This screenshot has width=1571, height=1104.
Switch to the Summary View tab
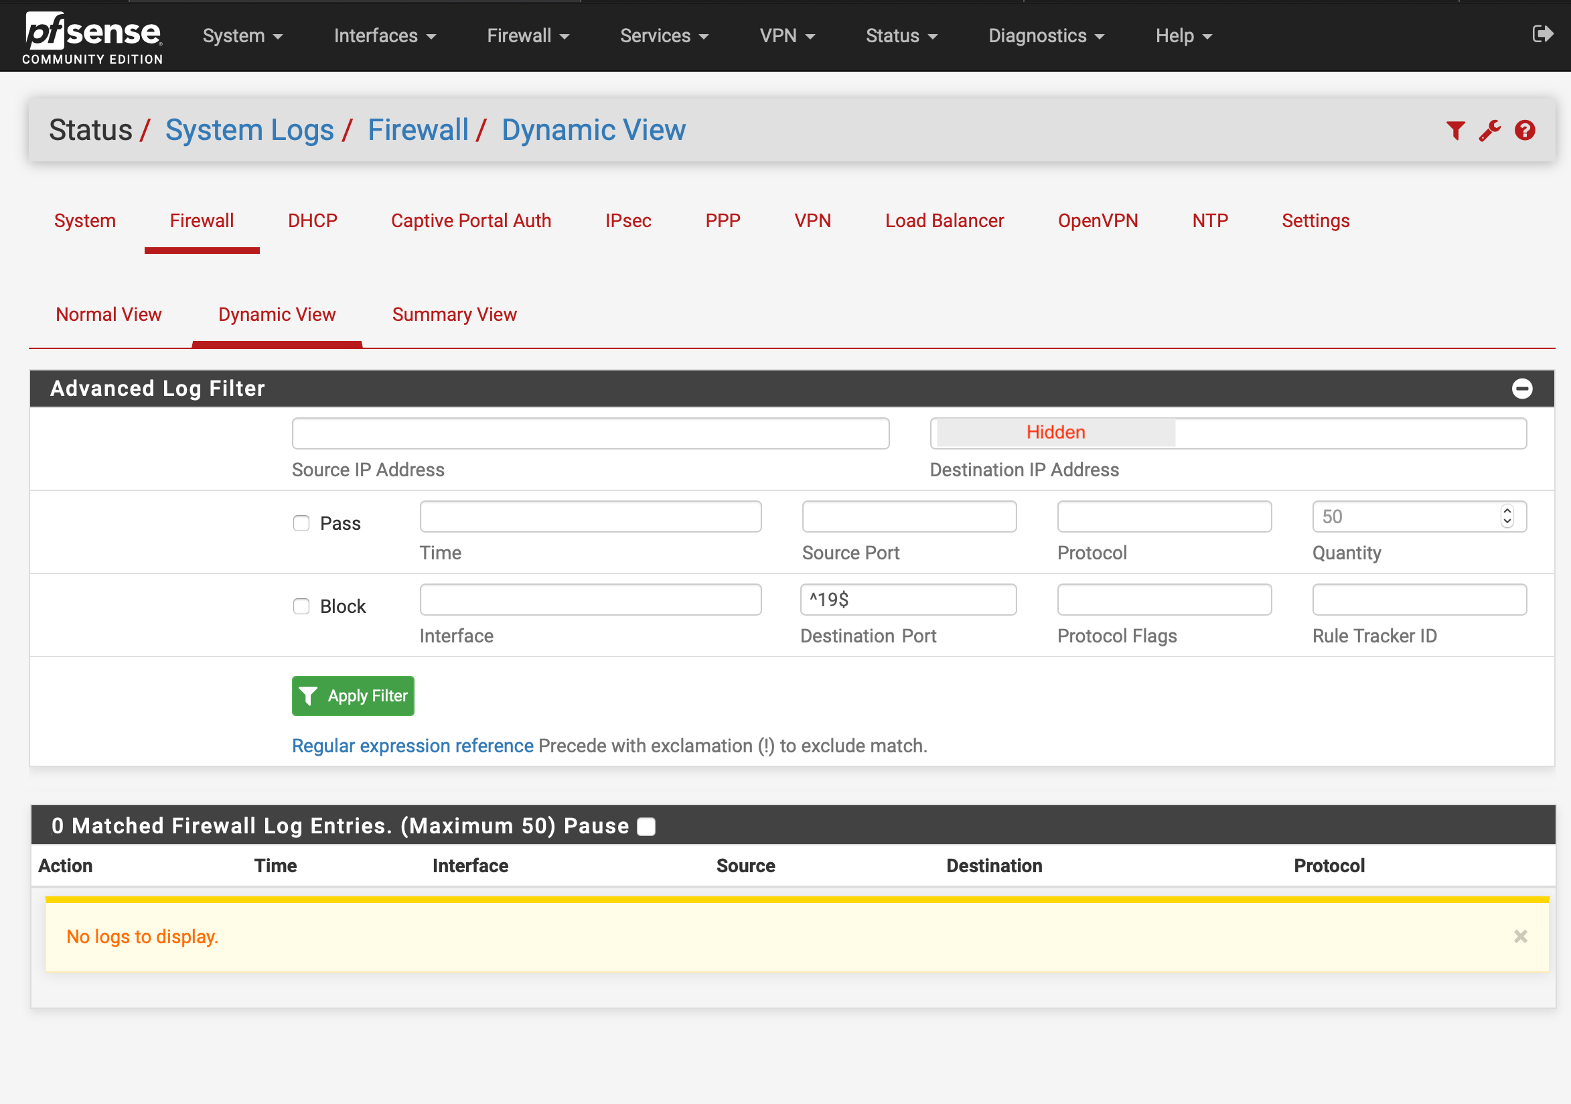[x=454, y=314]
